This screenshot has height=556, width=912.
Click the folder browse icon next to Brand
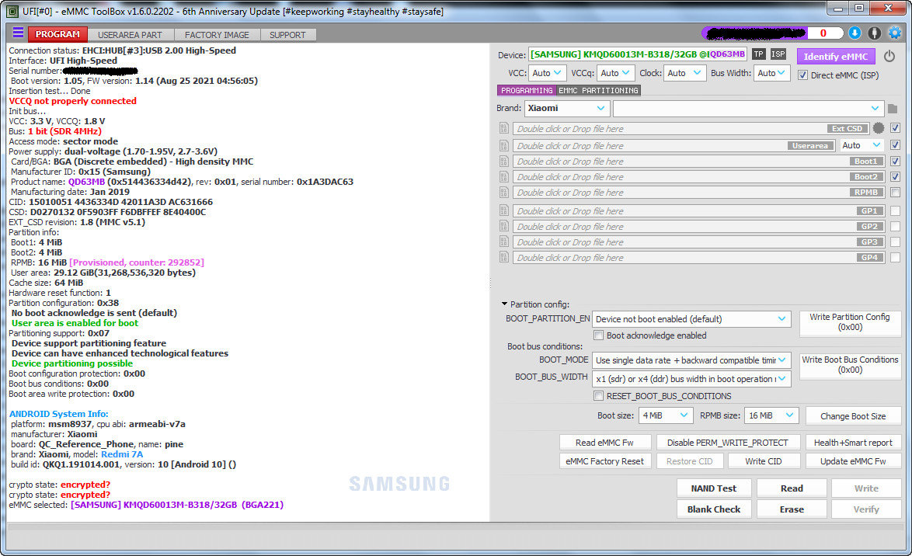tap(893, 109)
